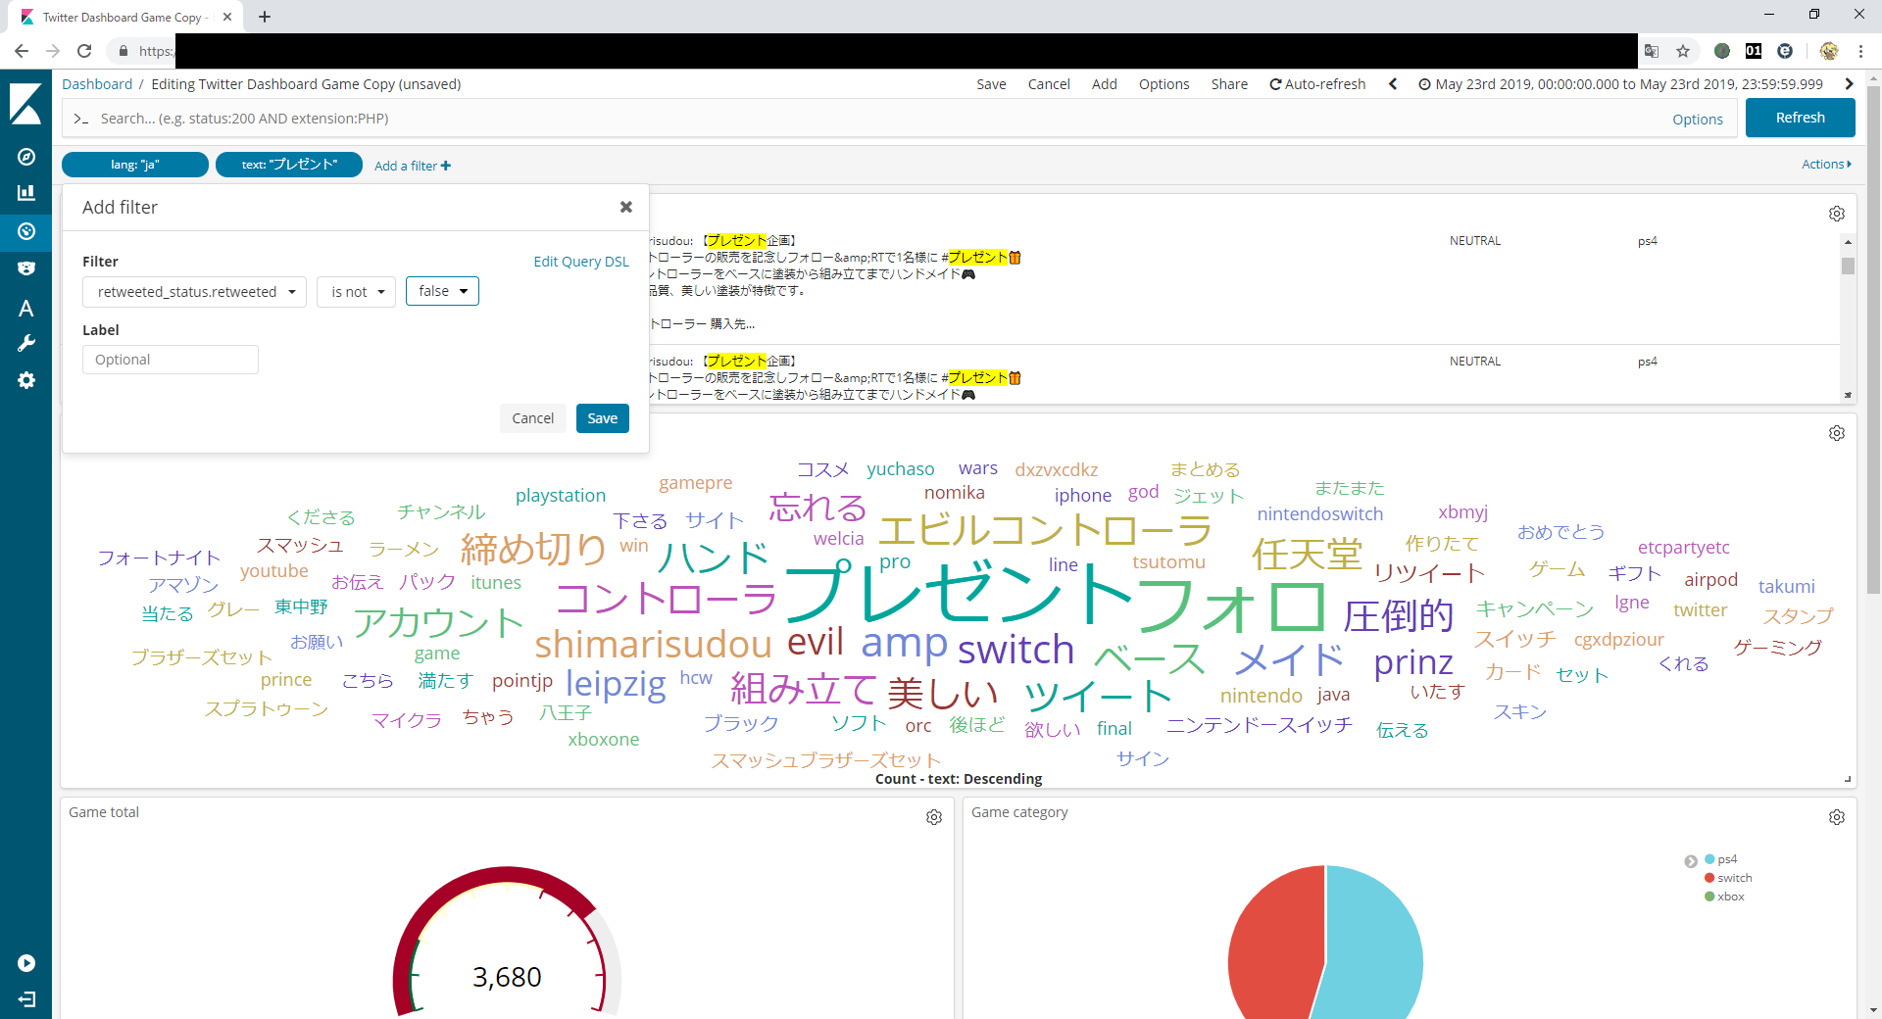Open Game total panel settings gear
Image resolution: width=1882 pixels, height=1019 pixels.
(x=933, y=817)
